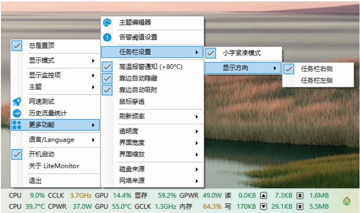Disable 靠边自动隐藏 option
The image size is (360, 213).
point(107,78)
